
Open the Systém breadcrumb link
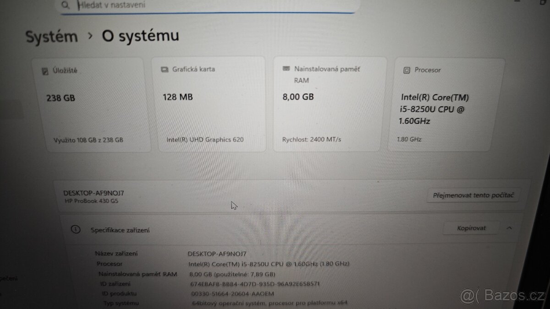[x=51, y=36]
